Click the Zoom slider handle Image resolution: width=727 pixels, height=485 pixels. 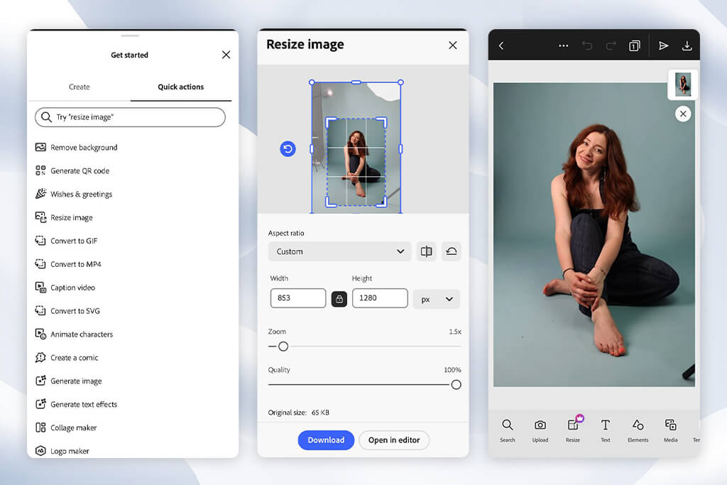pos(283,347)
